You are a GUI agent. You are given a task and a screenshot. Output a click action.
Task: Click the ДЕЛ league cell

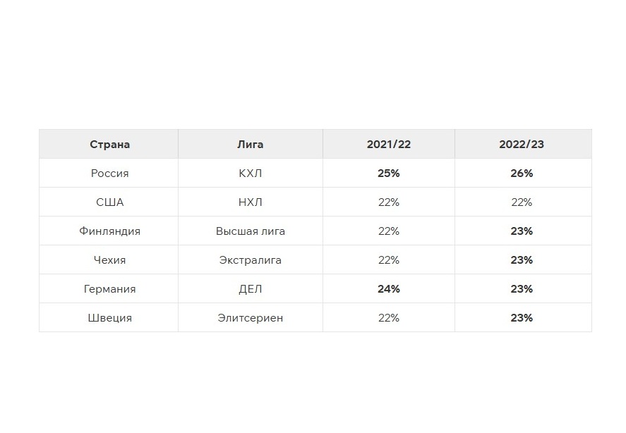[251, 289]
